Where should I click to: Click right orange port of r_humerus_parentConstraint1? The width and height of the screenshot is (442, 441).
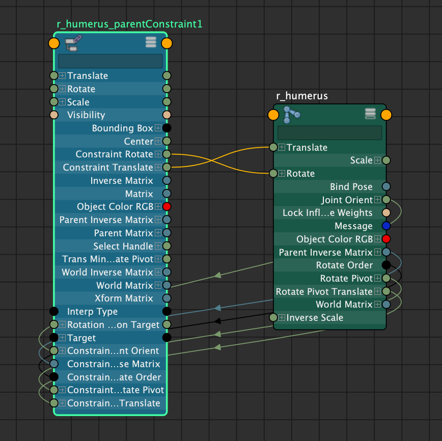tap(167, 43)
